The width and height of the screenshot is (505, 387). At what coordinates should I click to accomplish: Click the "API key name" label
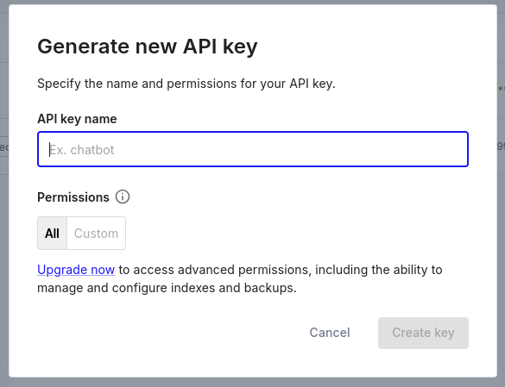coord(77,119)
